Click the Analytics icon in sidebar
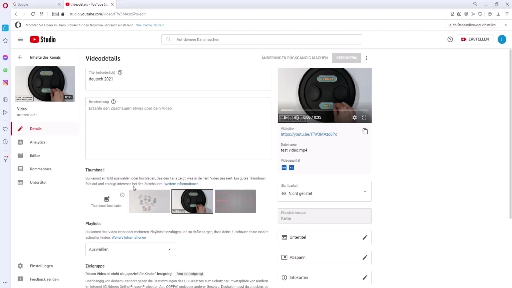Viewport: 512px width, 288px height. click(x=20, y=142)
